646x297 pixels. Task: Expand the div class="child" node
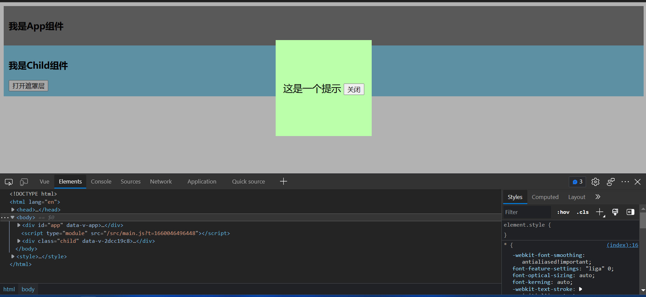[19, 241]
